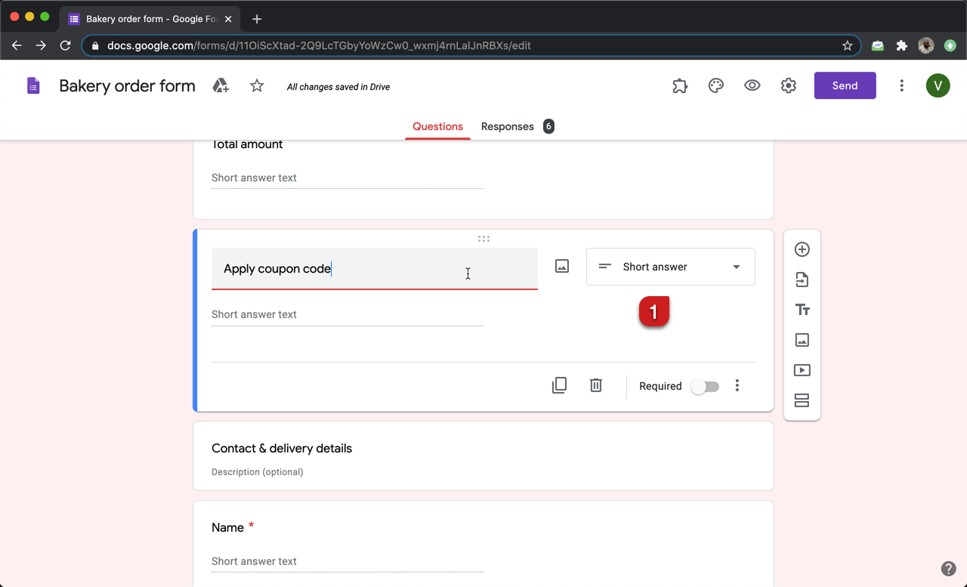The height and width of the screenshot is (587, 967).
Task: Select the Questions tab
Action: coord(437,126)
